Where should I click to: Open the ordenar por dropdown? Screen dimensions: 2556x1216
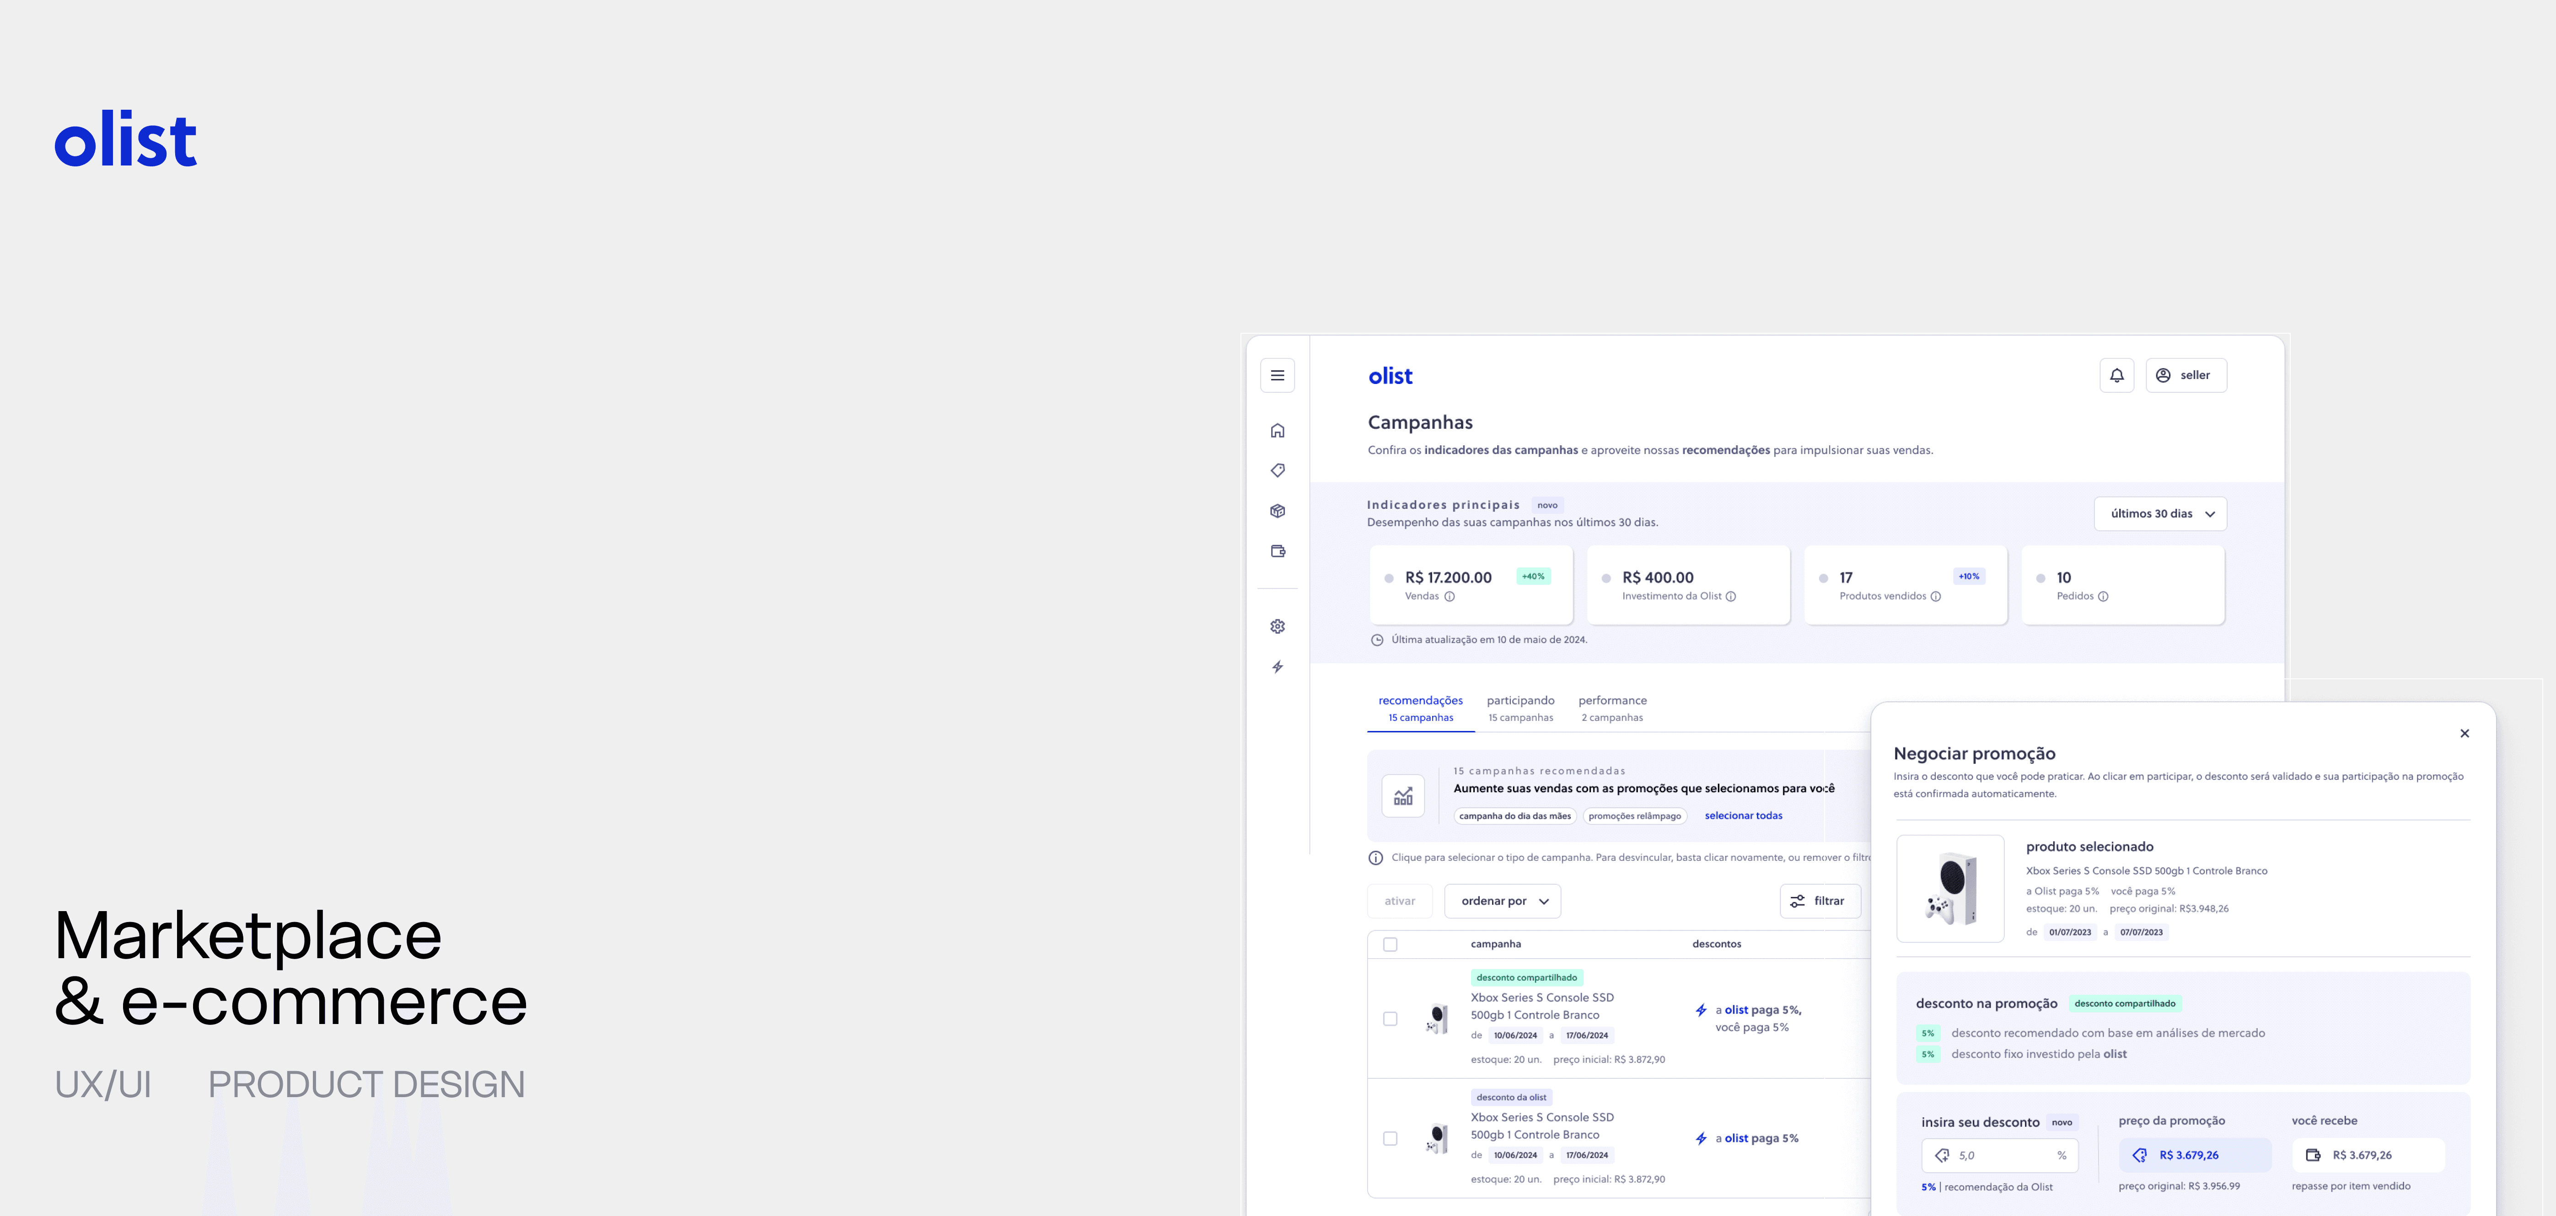pyautogui.click(x=1502, y=901)
